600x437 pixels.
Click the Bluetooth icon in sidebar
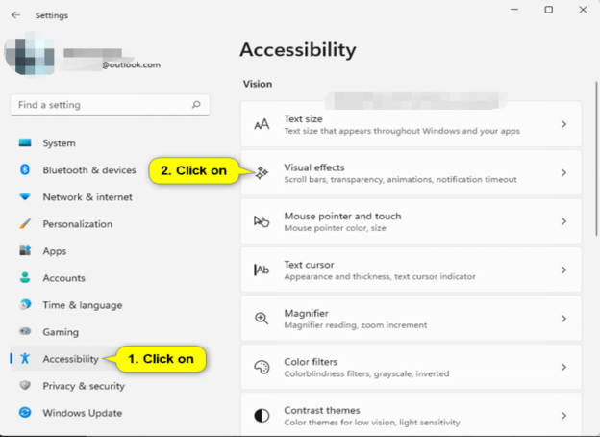click(x=25, y=169)
